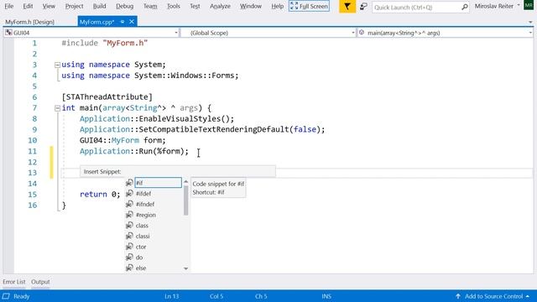Click the snippet icon beside class
This screenshot has width=537, height=302.
pos(129,226)
